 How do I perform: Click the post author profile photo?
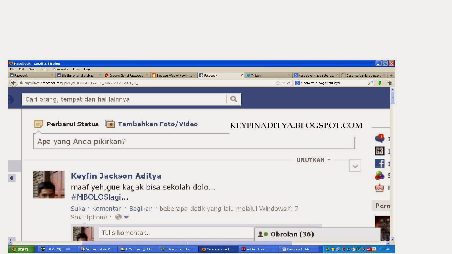tap(49, 185)
